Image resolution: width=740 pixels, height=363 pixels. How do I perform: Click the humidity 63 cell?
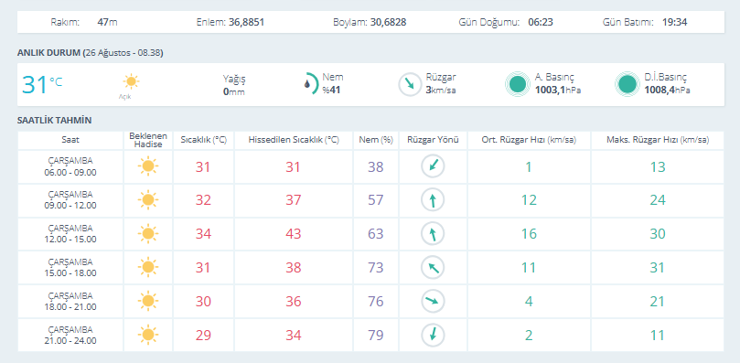coord(376,234)
